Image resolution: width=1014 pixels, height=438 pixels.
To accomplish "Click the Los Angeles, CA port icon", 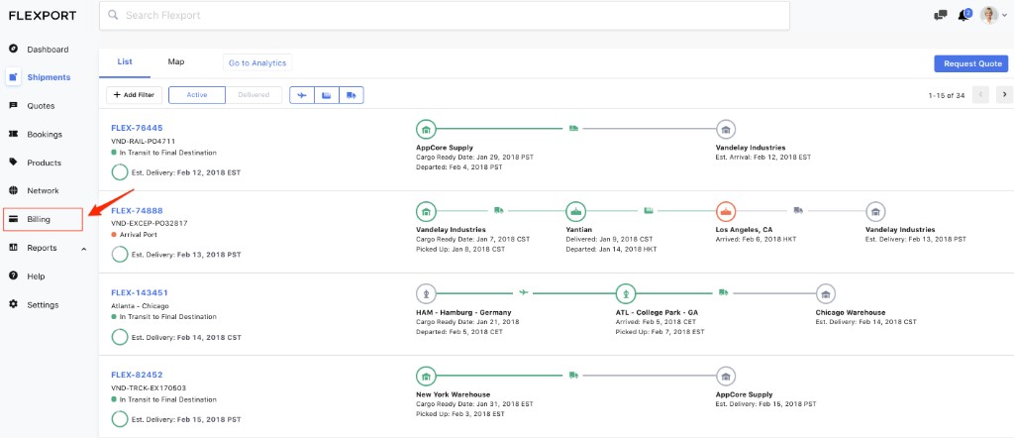I will tap(726, 211).
